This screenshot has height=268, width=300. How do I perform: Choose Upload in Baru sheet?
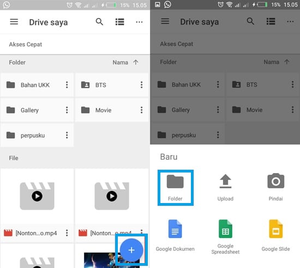(x=225, y=188)
